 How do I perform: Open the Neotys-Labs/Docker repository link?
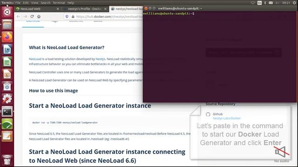(227, 118)
